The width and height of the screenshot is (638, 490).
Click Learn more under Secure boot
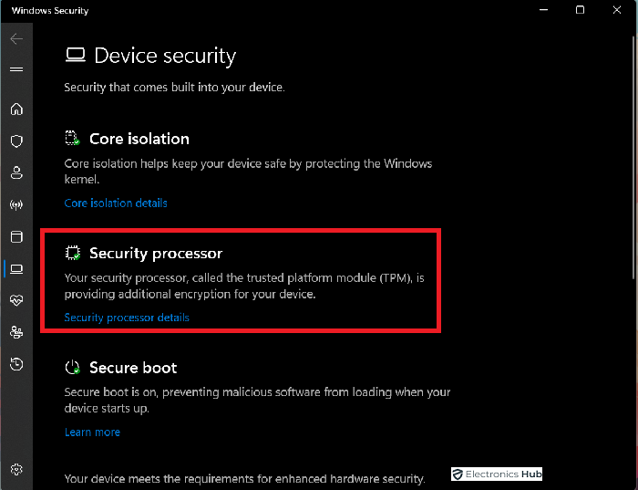pyautogui.click(x=92, y=433)
